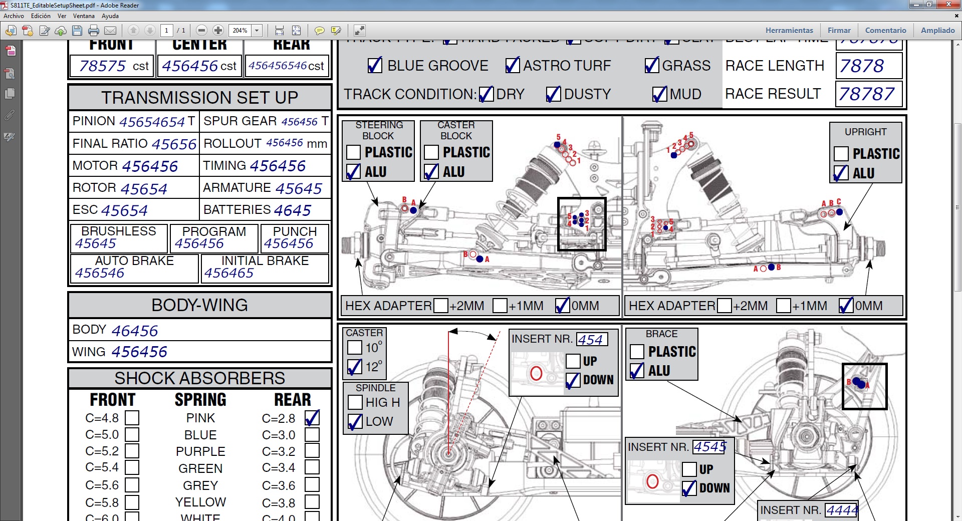Add a sticky note comment

[x=319, y=31]
